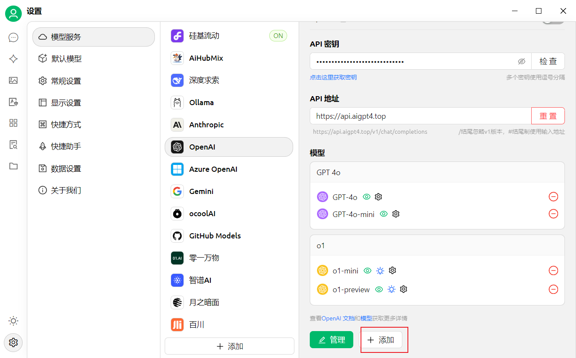Open the agents sparkle sidebar icon
Image resolution: width=576 pixels, height=358 pixels.
(x=14, y=59)
